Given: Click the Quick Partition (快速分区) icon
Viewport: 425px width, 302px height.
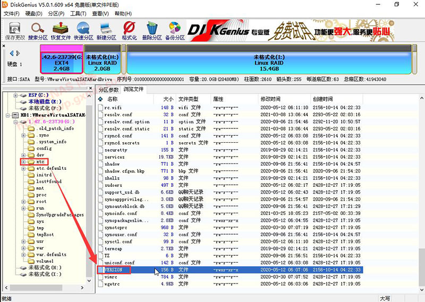Looking at the screenshot, I should coord(83,31).
